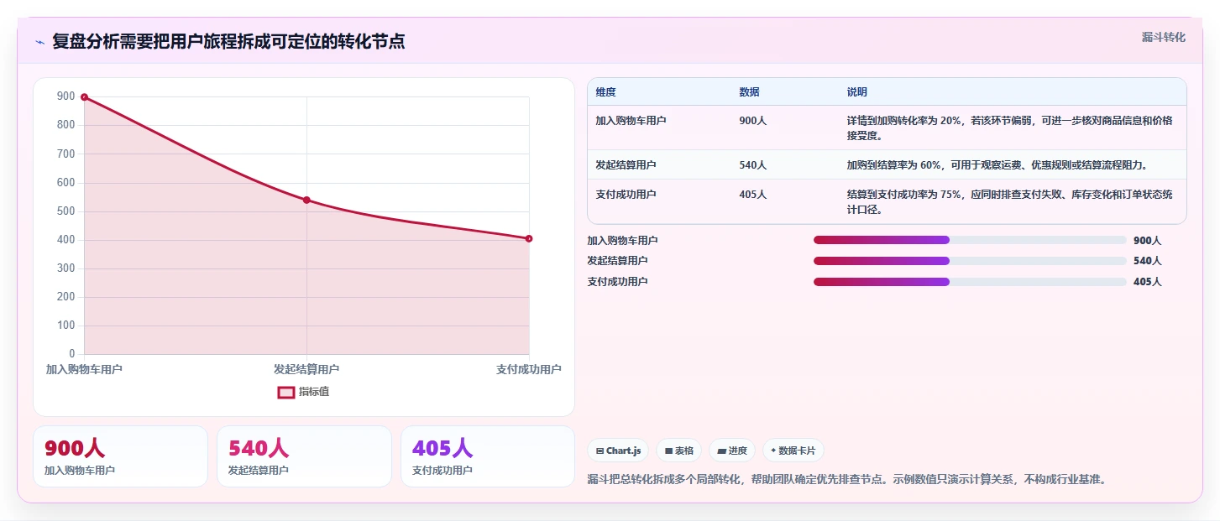Open the 540人 data card
This screenshot has width=1220, height=521.
304,456
